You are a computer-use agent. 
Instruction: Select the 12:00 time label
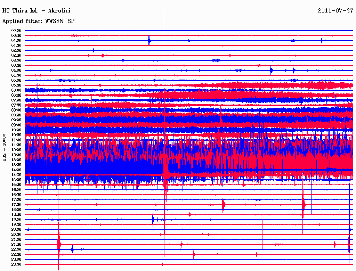(x=16, y=150)
